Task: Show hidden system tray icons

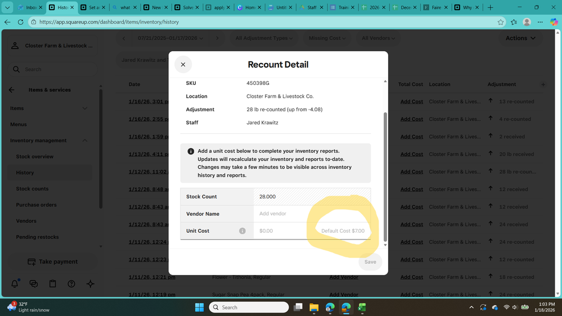Action: [x=471, y=308]
